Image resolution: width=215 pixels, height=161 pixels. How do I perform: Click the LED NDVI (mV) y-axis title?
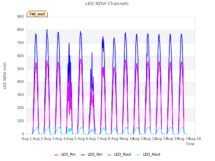[x=5, y=75]
